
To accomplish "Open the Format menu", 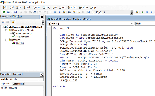I will pos(36,7).
